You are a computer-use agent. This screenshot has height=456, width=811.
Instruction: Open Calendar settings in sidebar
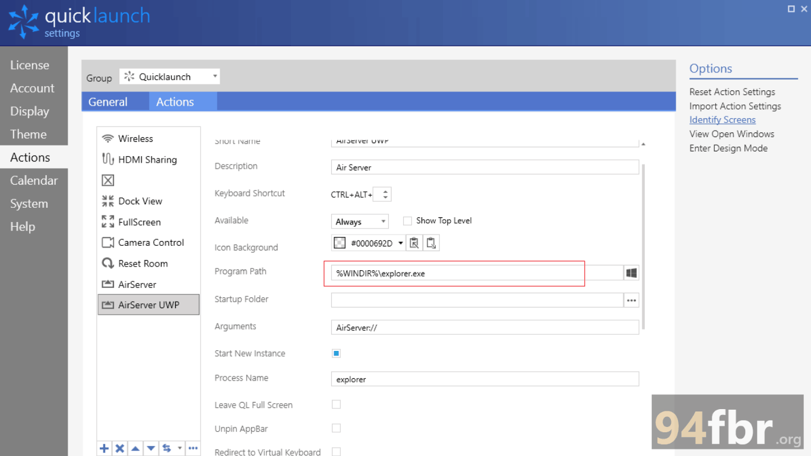coord(34,180)
